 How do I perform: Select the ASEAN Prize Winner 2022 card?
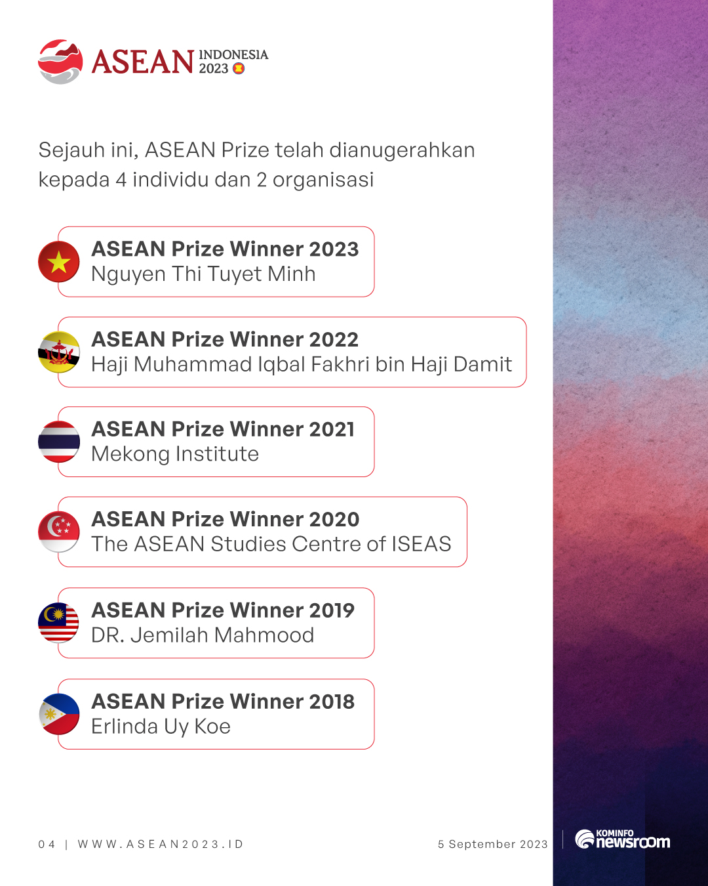292,352
